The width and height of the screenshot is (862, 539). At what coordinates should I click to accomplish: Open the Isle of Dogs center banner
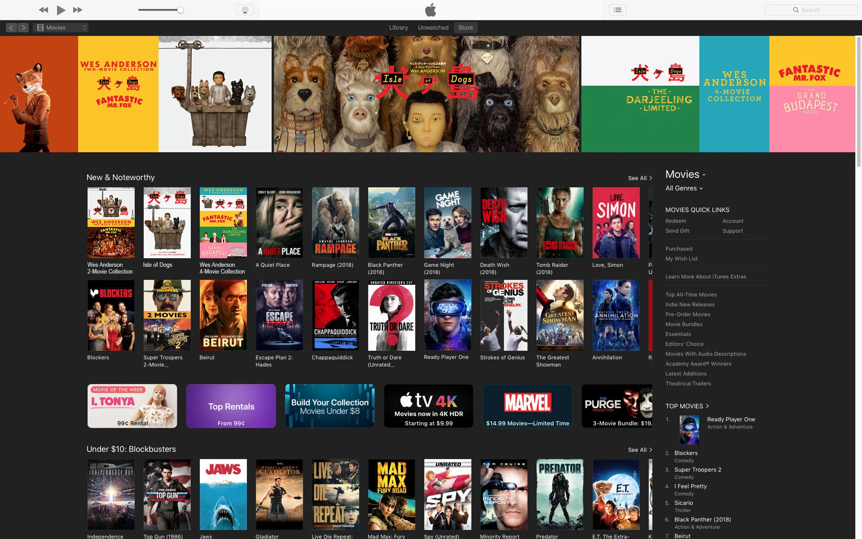coord(427,94)
